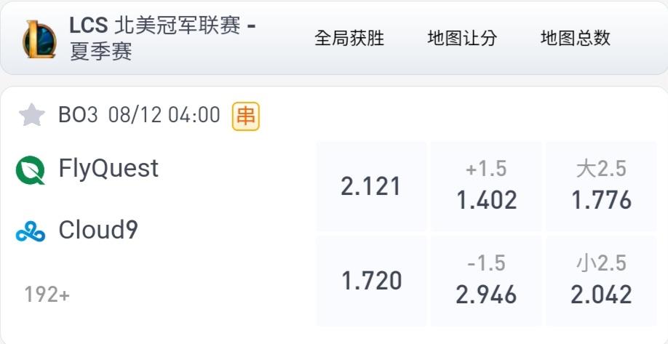Screen dimensions: 668x344
Task: Choose Cloud9 -1.5 handicap at 2.946
Action: coord(486,281)
